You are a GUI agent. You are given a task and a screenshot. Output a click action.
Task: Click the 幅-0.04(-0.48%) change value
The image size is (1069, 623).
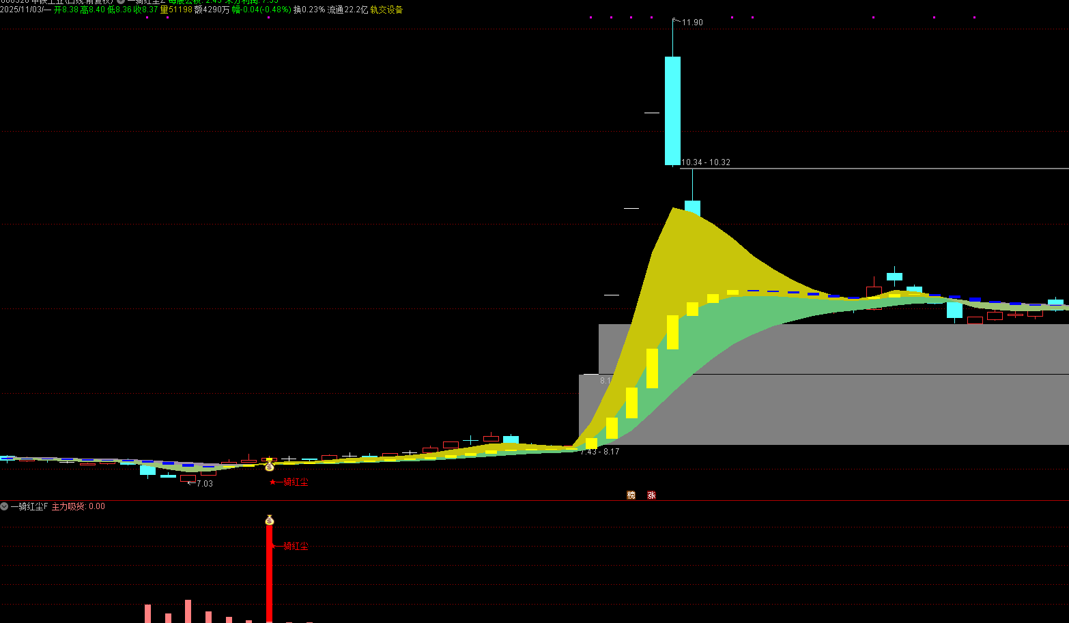(261, 10)
